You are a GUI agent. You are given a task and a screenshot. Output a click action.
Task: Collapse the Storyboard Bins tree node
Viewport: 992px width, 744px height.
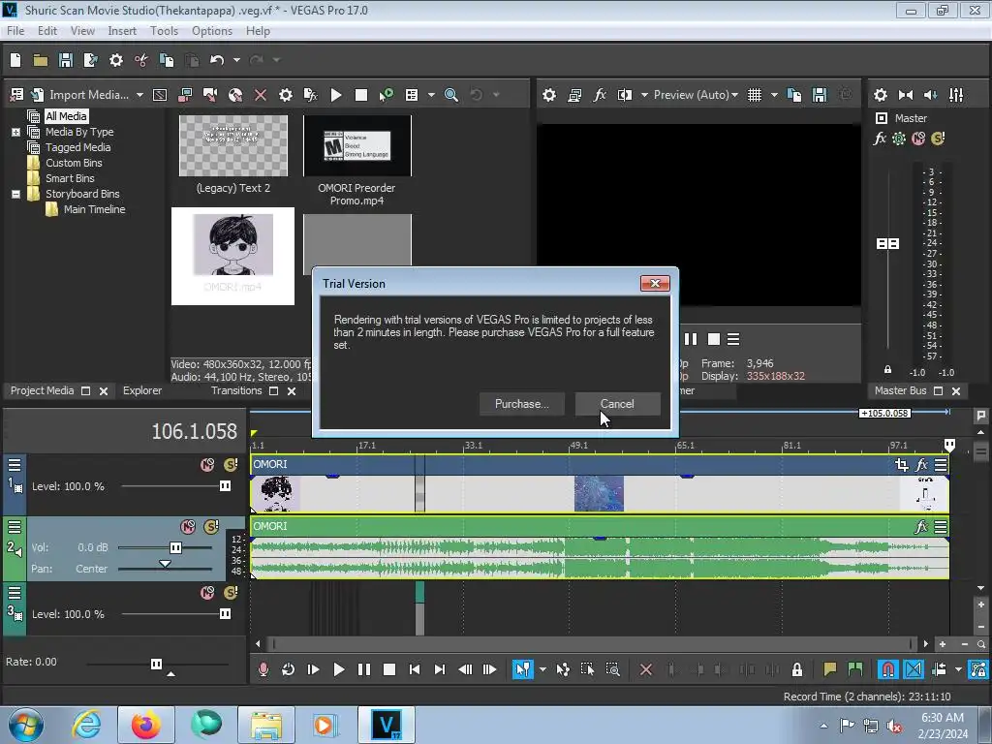[x=15, y=194]
